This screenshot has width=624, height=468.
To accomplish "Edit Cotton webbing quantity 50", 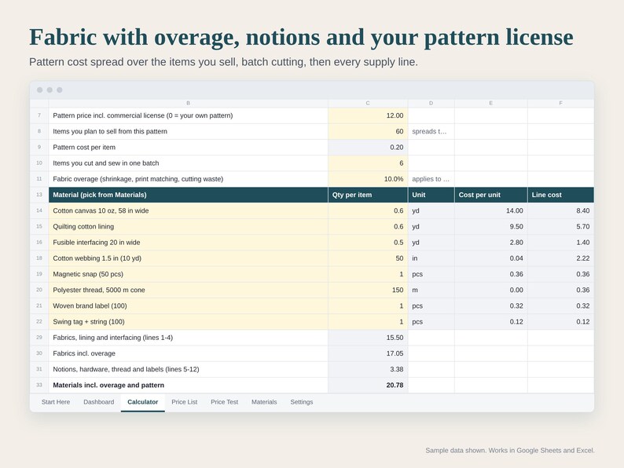I will pos(368,258).
